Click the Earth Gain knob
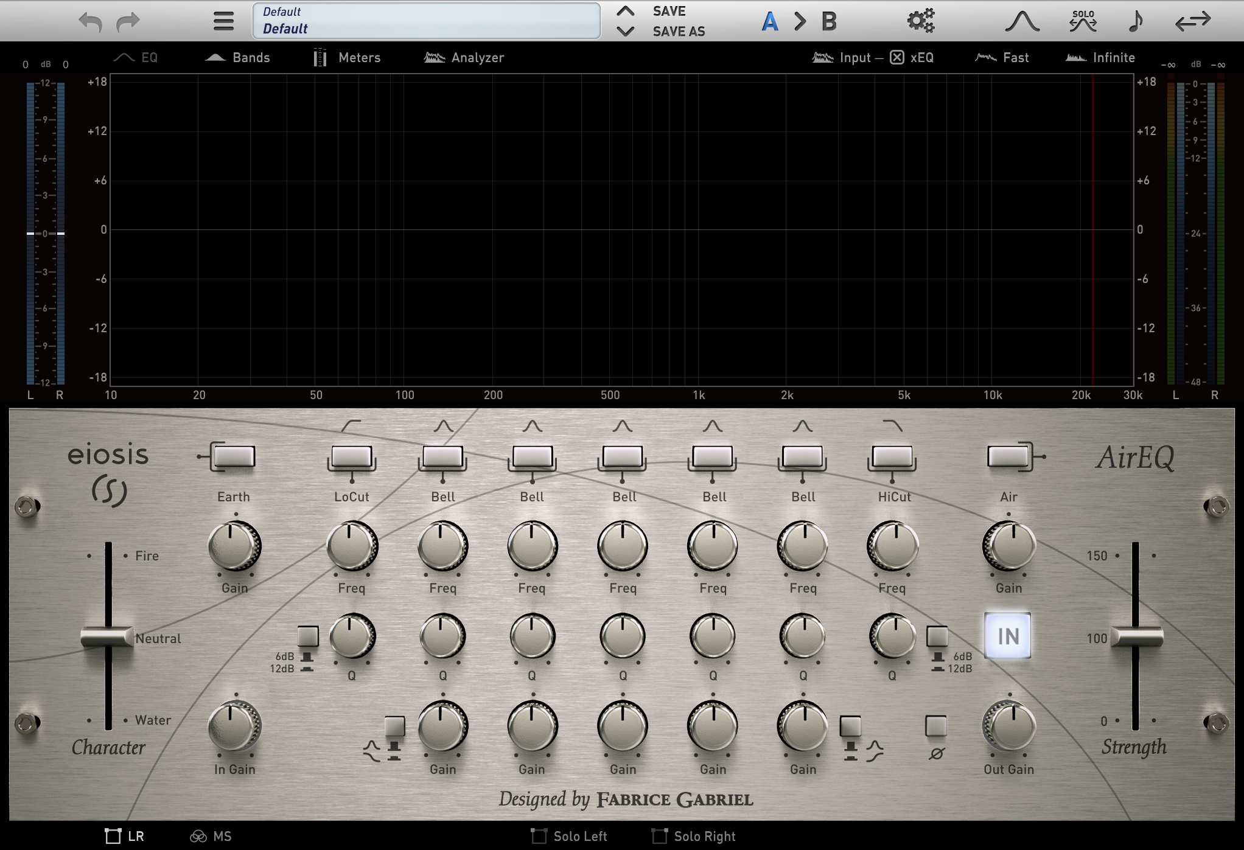The height and width of the screenshot is (850, 1244). [x=235, y=546]
